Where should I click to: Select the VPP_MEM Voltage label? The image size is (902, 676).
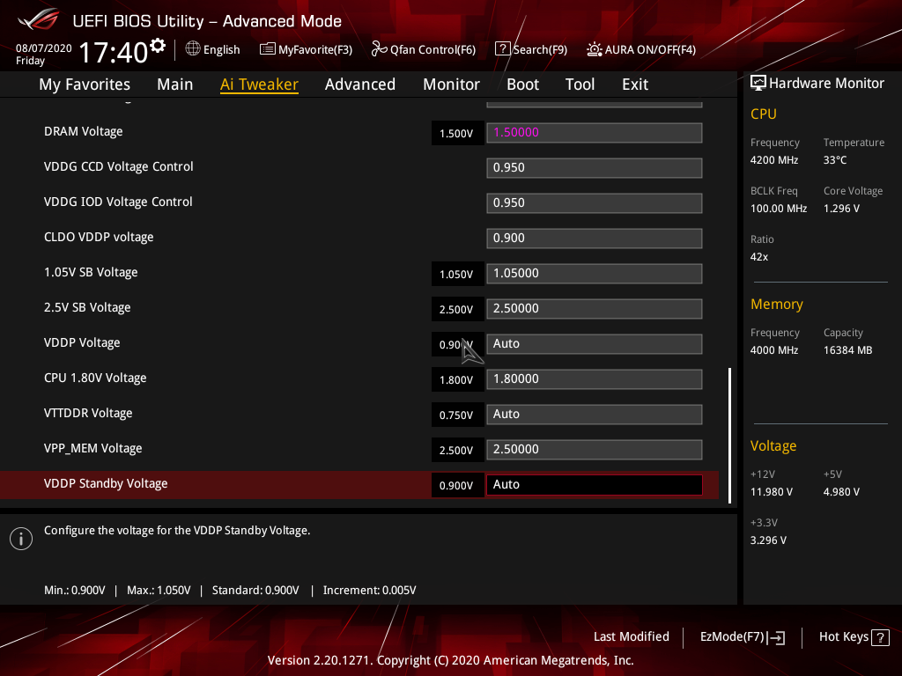(x=92, y=448)
